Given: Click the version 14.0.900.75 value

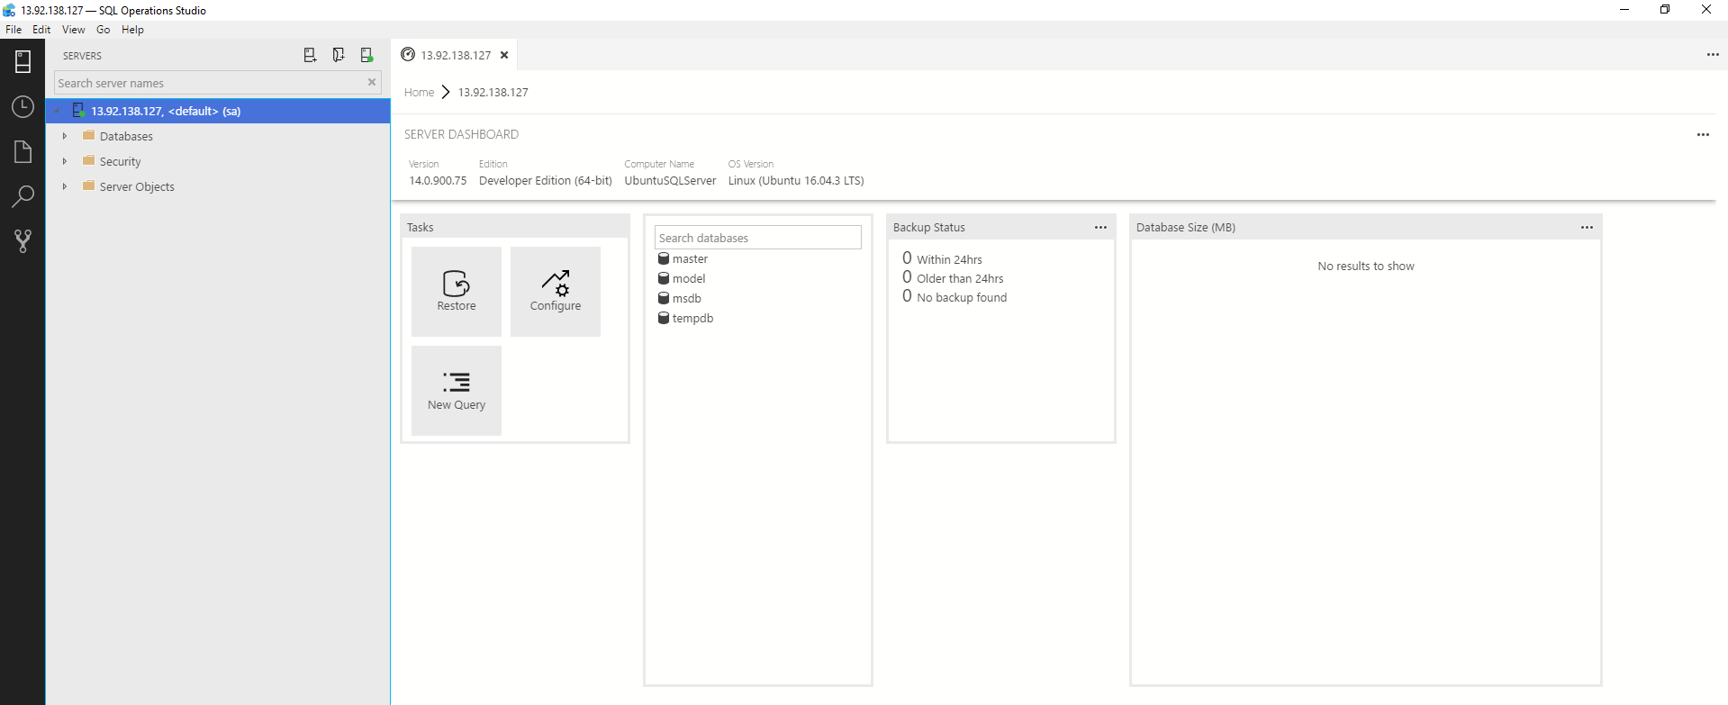Looking at the screenshot, I should click(x=438, y=180).
